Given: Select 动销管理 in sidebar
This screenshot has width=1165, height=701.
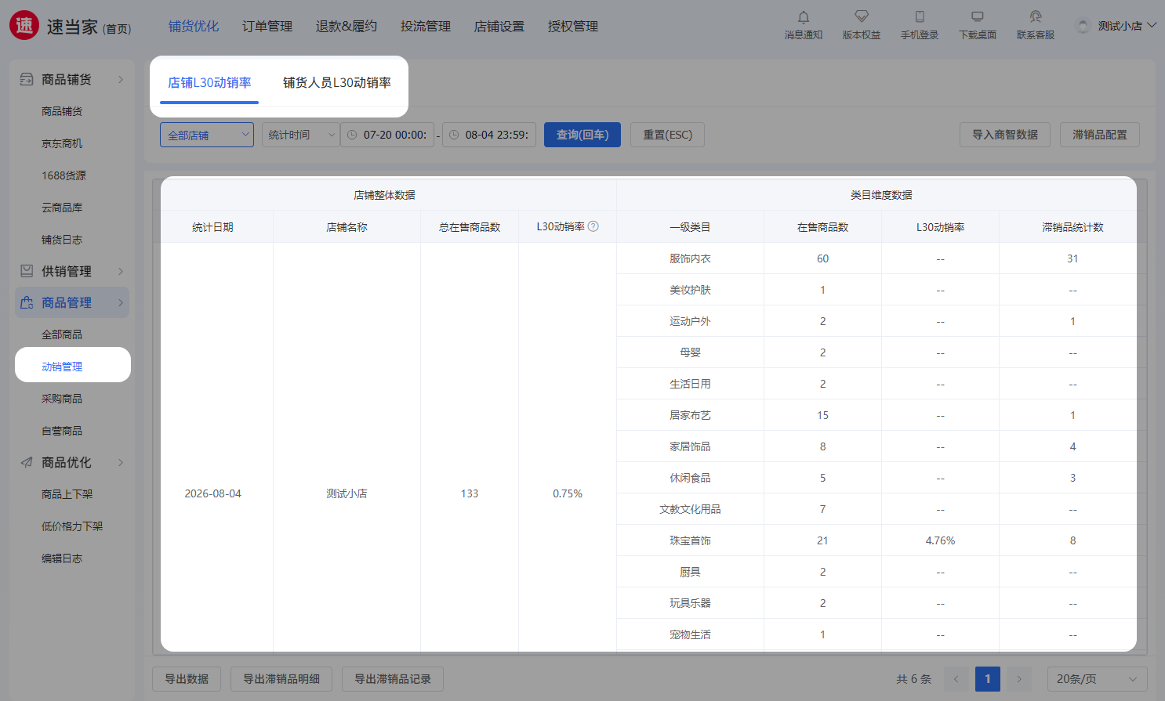Looking at the screenshot, I should (x=62, y=367).
